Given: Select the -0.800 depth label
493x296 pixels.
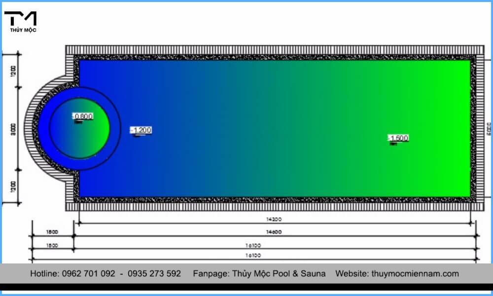Looking at the screenshot, I should (x=83, y=116).
